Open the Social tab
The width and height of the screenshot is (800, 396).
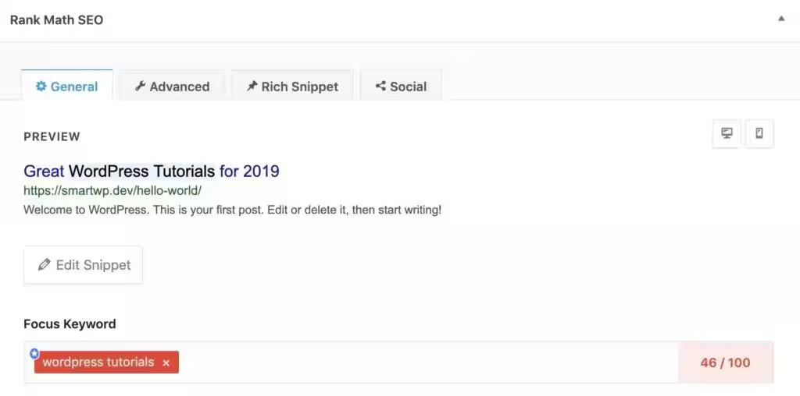pyautogui.click(x=401, y=86)
